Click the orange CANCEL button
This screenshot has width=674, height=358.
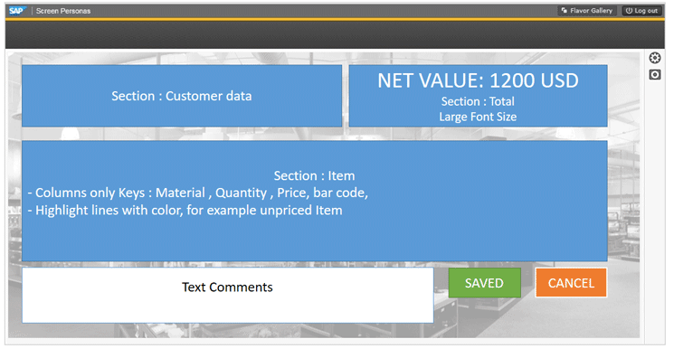tap(571, 283)
